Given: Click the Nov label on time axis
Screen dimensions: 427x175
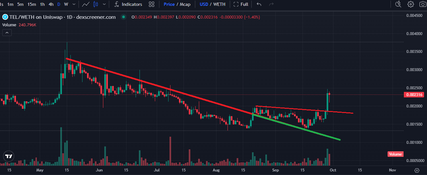Looking at the screenshot, I should click(393, 170).
